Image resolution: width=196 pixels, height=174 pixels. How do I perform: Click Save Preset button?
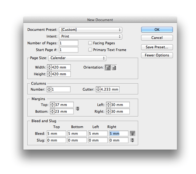[x=157, y=47]
